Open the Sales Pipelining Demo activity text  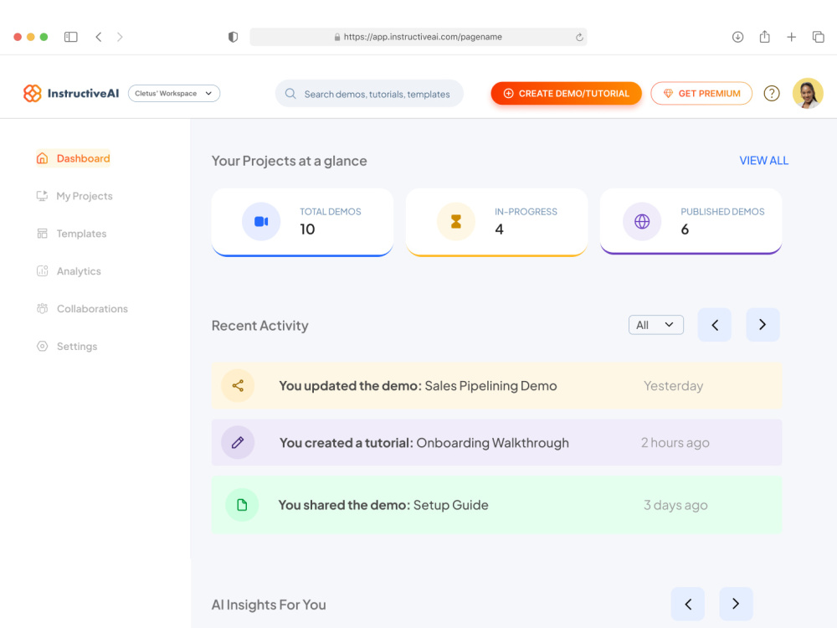pyautogui.click(x=418, y=385)
